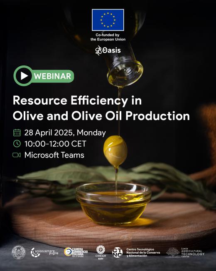Click the play icon in webinar badge
This screenshot has width=216, height=271.
[24, 76]
